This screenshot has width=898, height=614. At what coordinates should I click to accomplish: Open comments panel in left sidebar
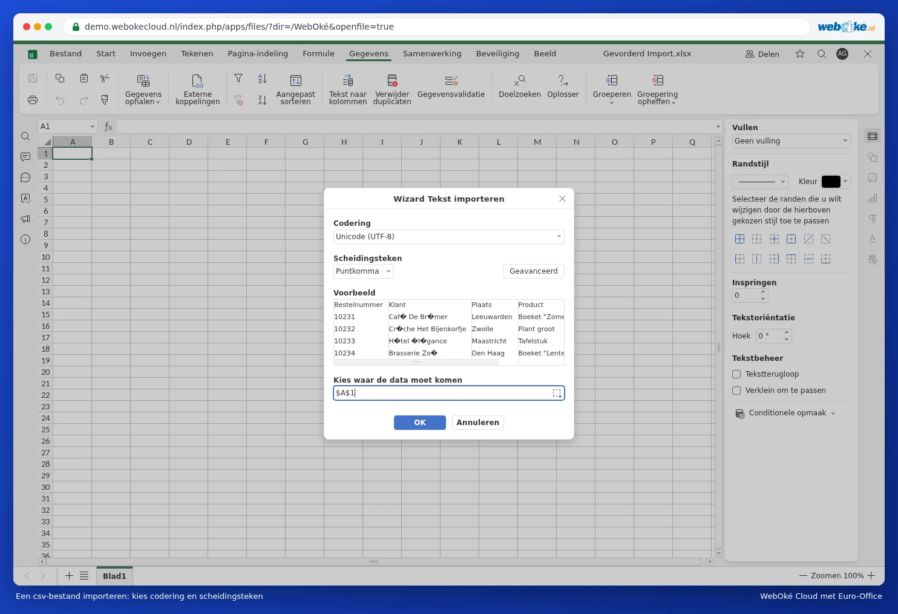click(x=25, y=157)
